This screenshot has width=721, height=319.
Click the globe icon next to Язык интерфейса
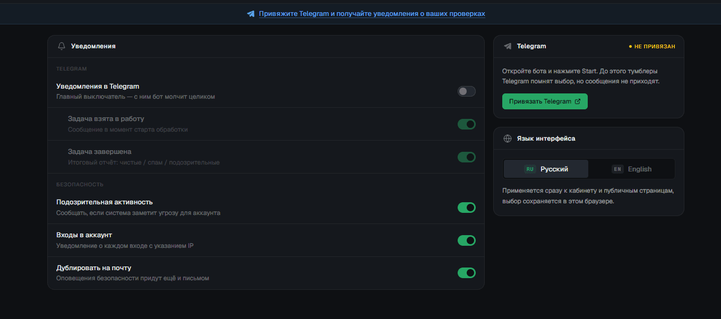pos(508,139)
